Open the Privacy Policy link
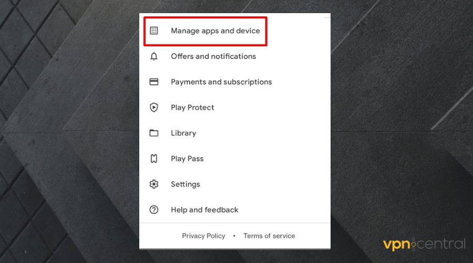The height and width of the screenshot is (263, 473). pyautogui.click(x=203, y=236)
